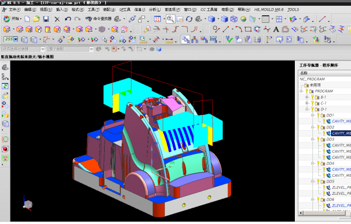Open the command finder binoculars icon

(88, 19)
